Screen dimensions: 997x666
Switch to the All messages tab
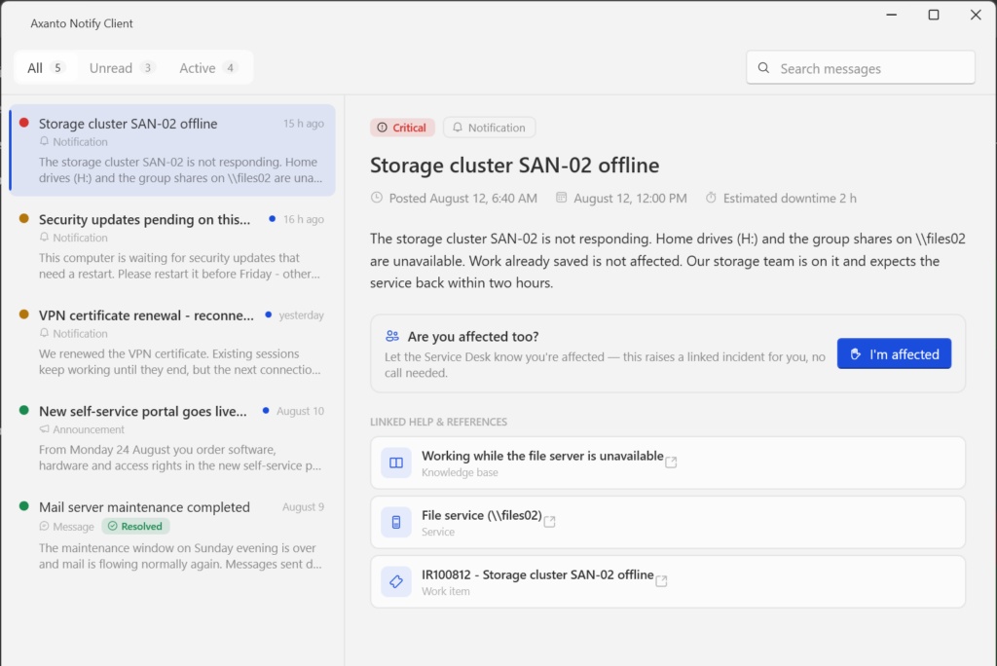pos(46,68)
